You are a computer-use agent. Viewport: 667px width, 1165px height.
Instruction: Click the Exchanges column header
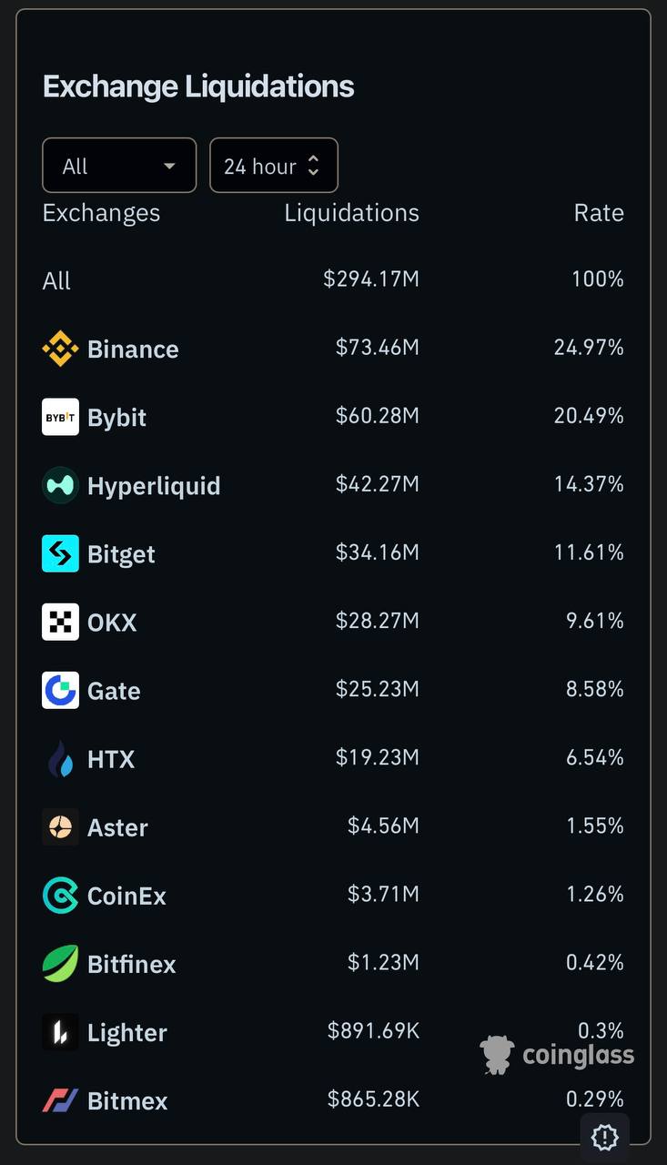tap(101, 213)
